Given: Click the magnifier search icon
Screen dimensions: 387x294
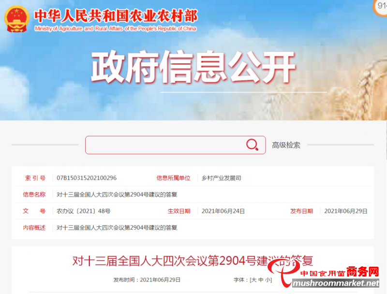Looking at the screenshot, I should [252, 145].
